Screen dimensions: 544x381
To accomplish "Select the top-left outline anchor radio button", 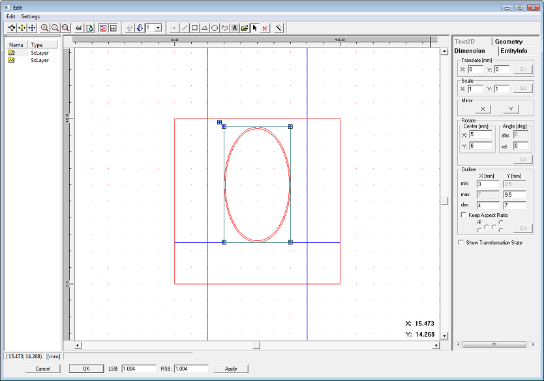I will click(x=479, y=222).
